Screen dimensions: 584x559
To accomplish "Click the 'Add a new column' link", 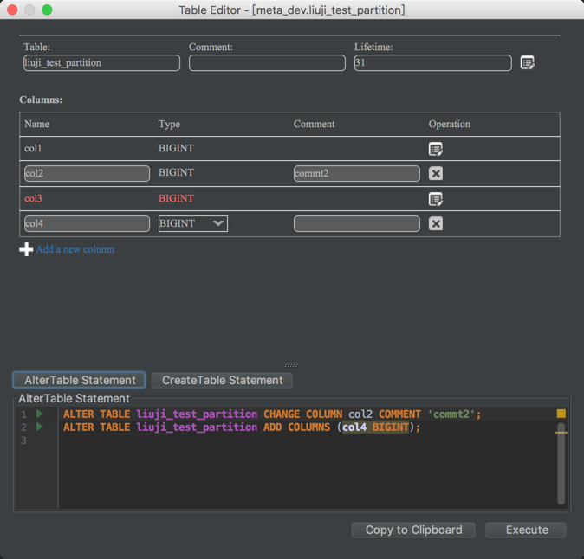I will click(x=75, y=249).
